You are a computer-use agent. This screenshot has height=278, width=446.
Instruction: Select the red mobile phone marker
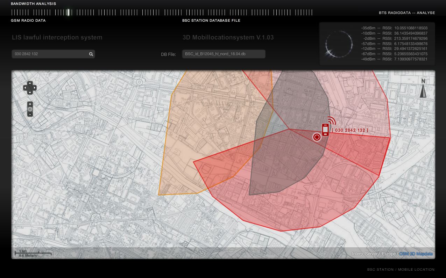[325, 129]
